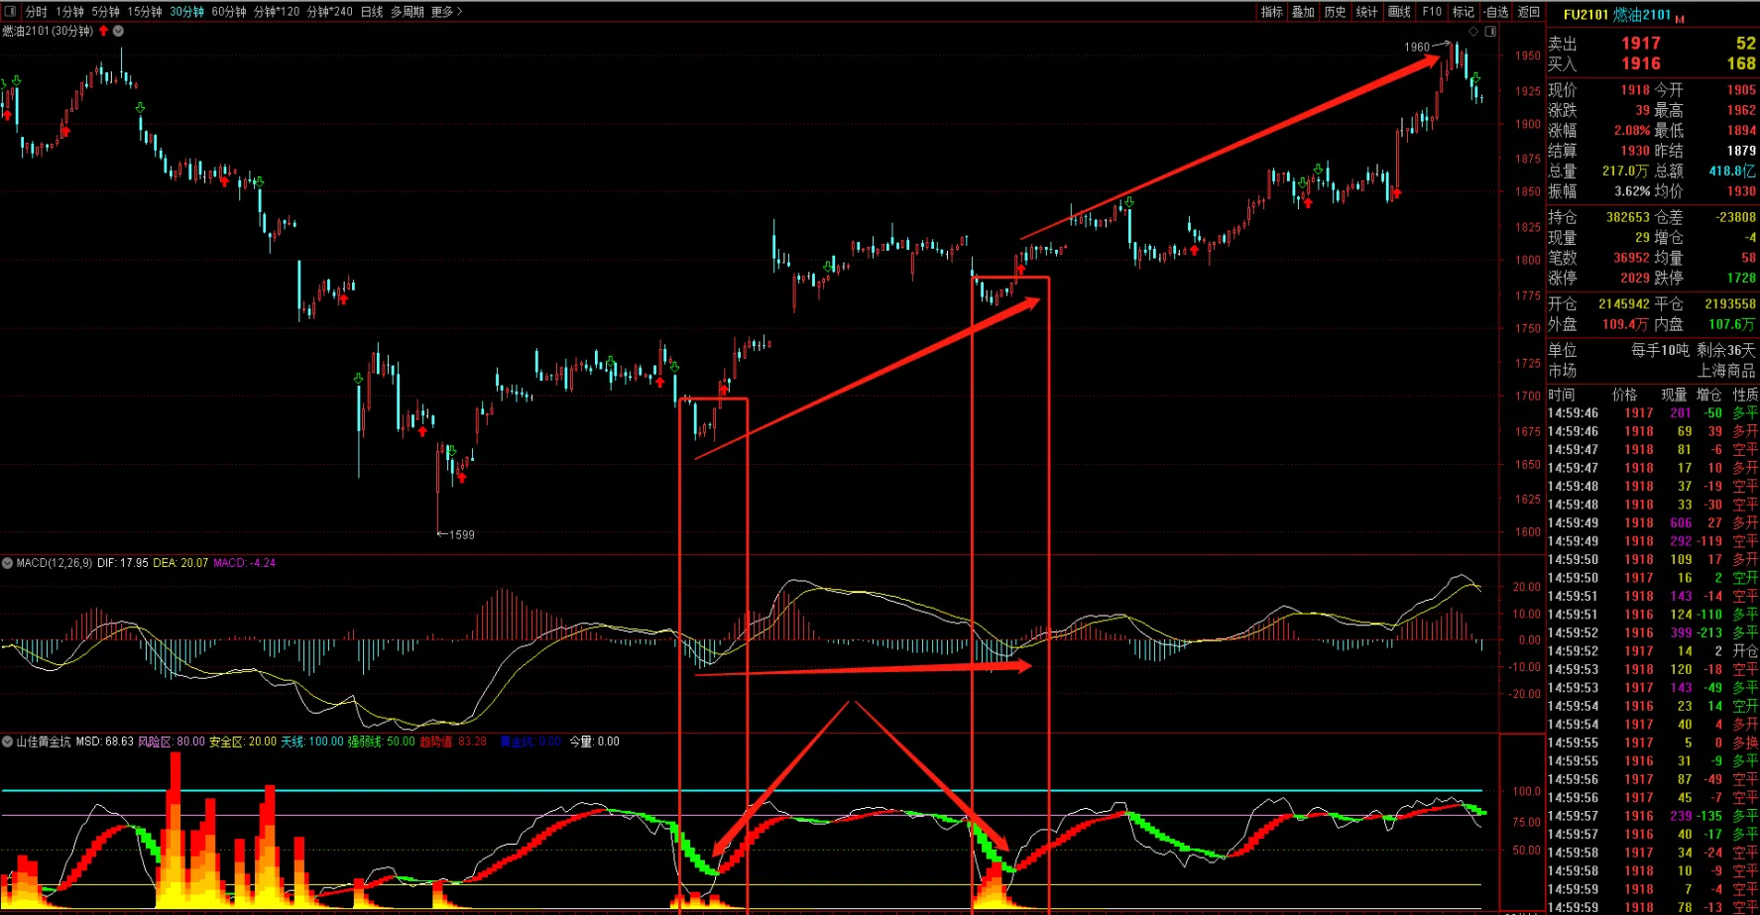The image size is (1760, 915).
Task: Click the 总额 value 418.8亿
Action: point(1732,172)
